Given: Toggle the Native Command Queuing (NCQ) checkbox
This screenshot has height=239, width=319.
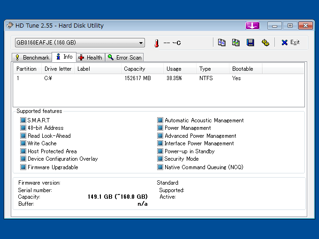Looking at the screenshot, I should [x=160, y=167].
